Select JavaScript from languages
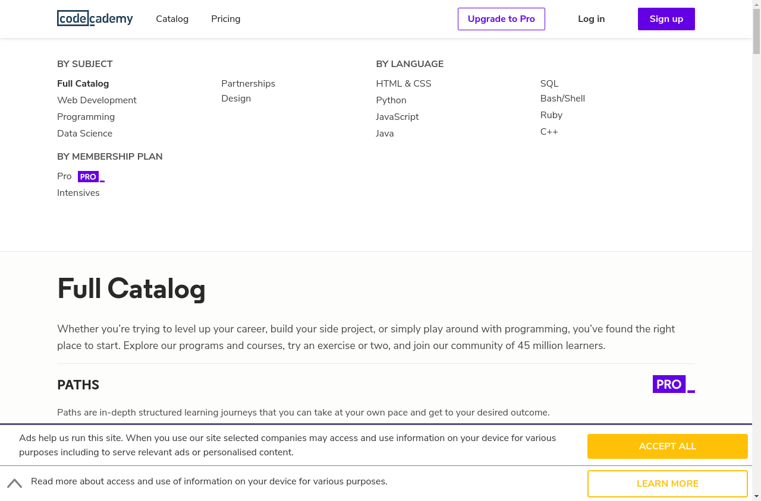The width and height of the screenshot is (761, 501). 397,117
